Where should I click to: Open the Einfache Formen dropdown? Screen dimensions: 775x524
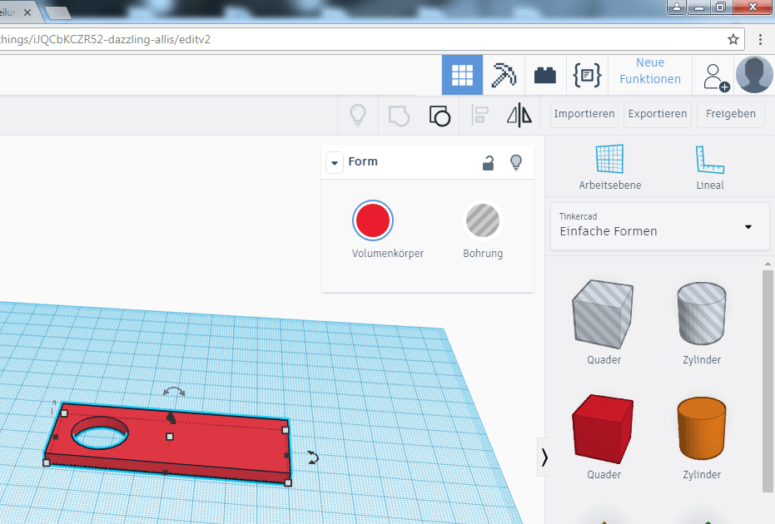point(660,226)
